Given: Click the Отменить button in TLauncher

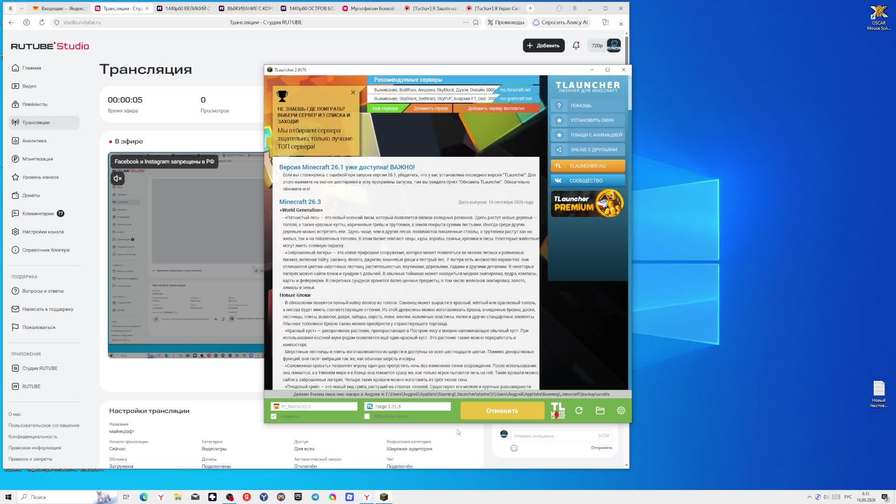Looking at the screenshot, I should [502, 411].
